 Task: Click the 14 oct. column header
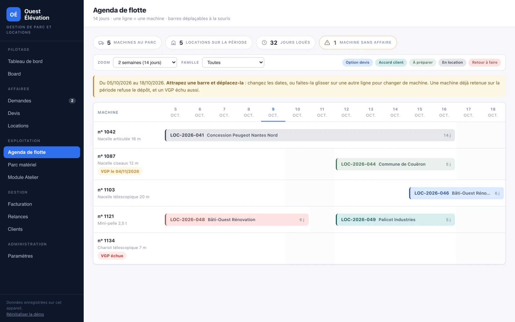tap(395, 112)
